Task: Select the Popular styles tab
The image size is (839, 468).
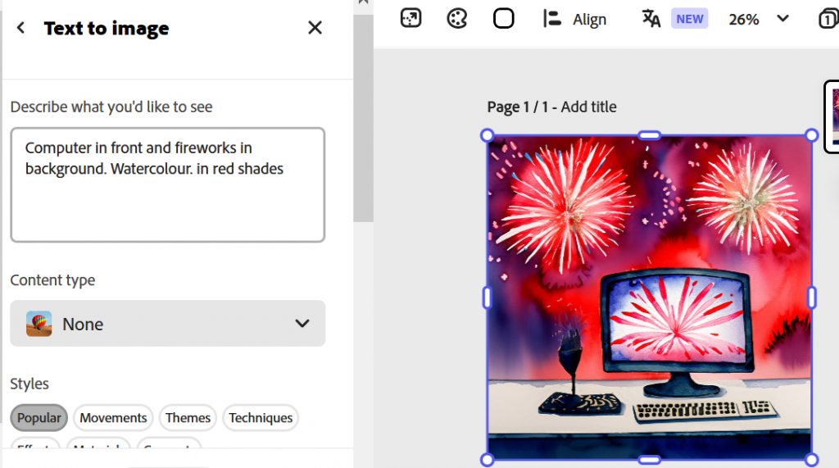Action: (x=39, y=418)
